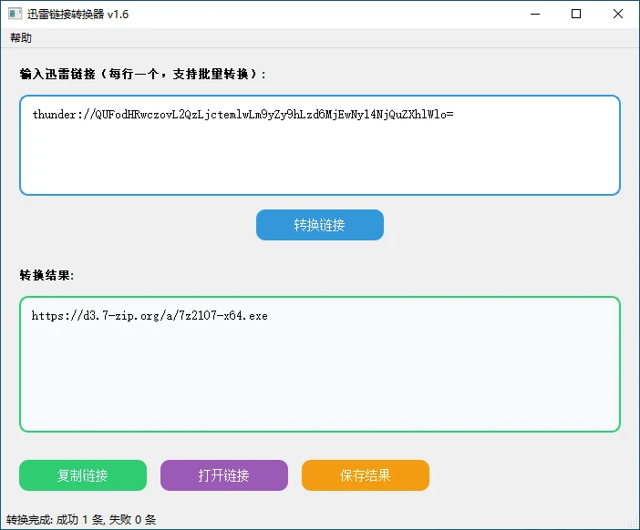Screen dimensions: 640x530
Task: Click empty space inside the result box
Action: tap(319, 382)
